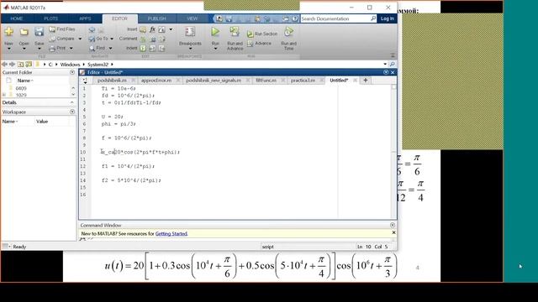Click the smart Indent icon

(x=143, y=49)
